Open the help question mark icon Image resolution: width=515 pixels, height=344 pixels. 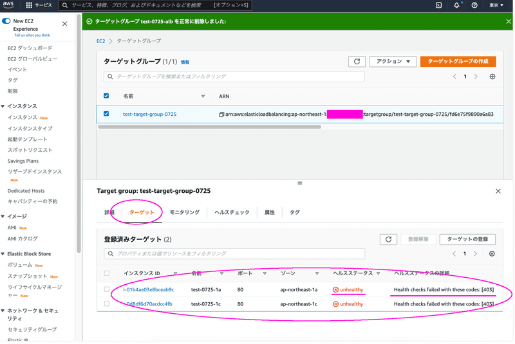474,5
